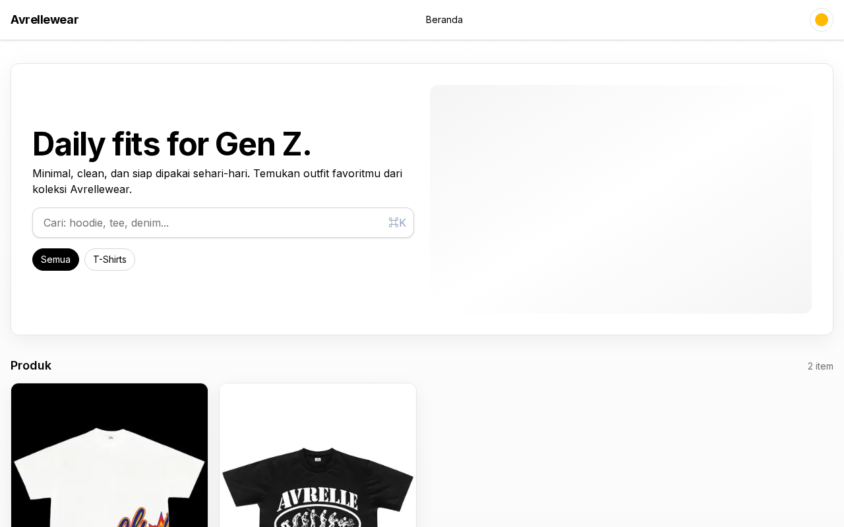This screenshot has height=527, width=844.
Task: Open the Beranda navigation link
Action: pos(444,20)
